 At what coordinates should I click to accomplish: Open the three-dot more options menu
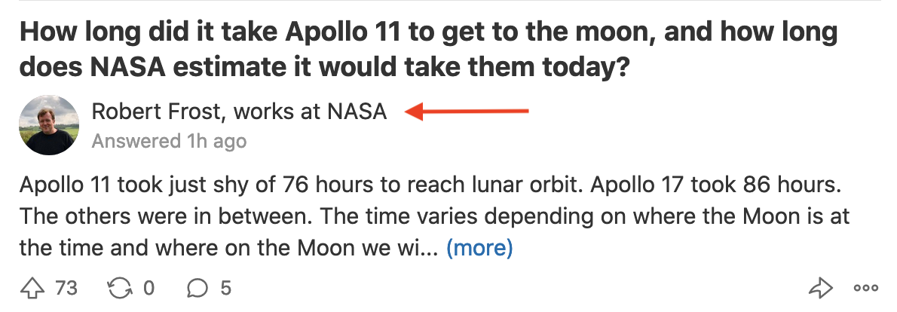[865, 287]
